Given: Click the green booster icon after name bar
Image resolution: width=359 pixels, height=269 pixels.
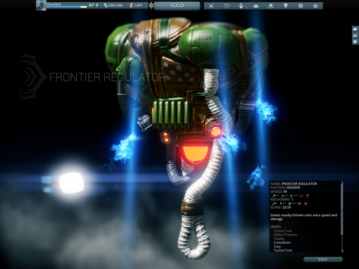Looking at the screenshot, I should coord(91,5).
